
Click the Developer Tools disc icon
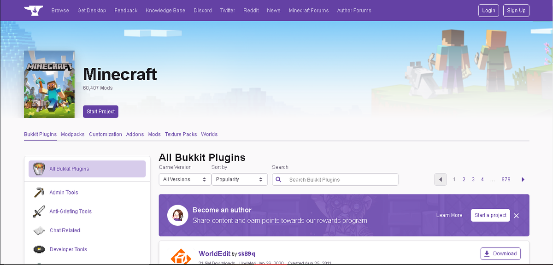[x=39, y=249]
